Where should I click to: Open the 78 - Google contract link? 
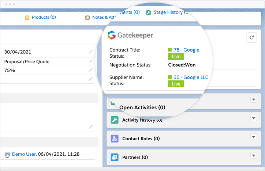tap(186, 50)
